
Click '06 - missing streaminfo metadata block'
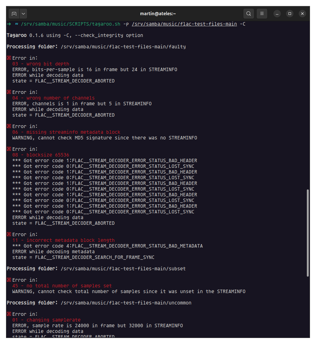(66, 132)
